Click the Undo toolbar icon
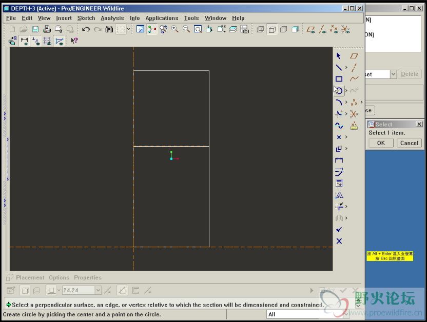 (x=86, y=29)
